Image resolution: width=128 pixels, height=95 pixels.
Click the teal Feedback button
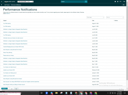(4, 89)
